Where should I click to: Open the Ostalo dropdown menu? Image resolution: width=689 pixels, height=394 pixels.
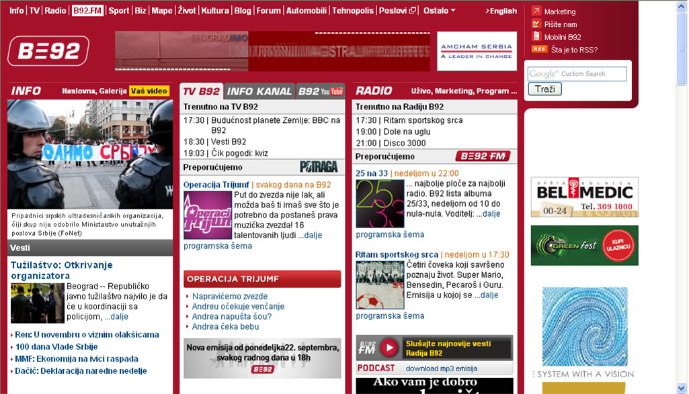[x=440, y=11]
